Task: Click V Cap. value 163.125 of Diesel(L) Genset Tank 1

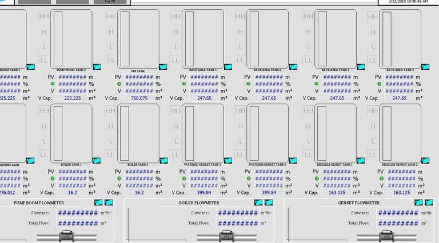Action: pyautogui.click(x=337, y=193)
